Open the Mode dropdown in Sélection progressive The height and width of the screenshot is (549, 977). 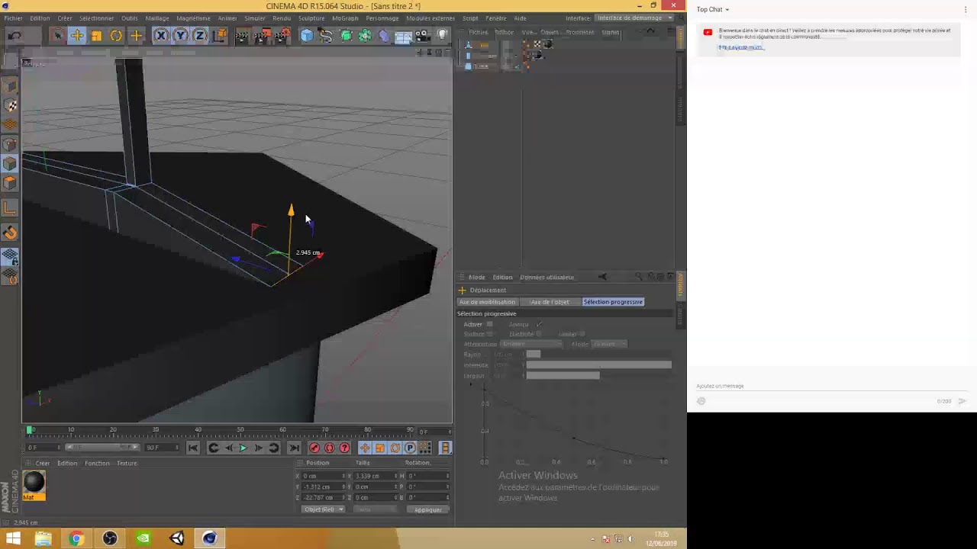pos(610,344)
